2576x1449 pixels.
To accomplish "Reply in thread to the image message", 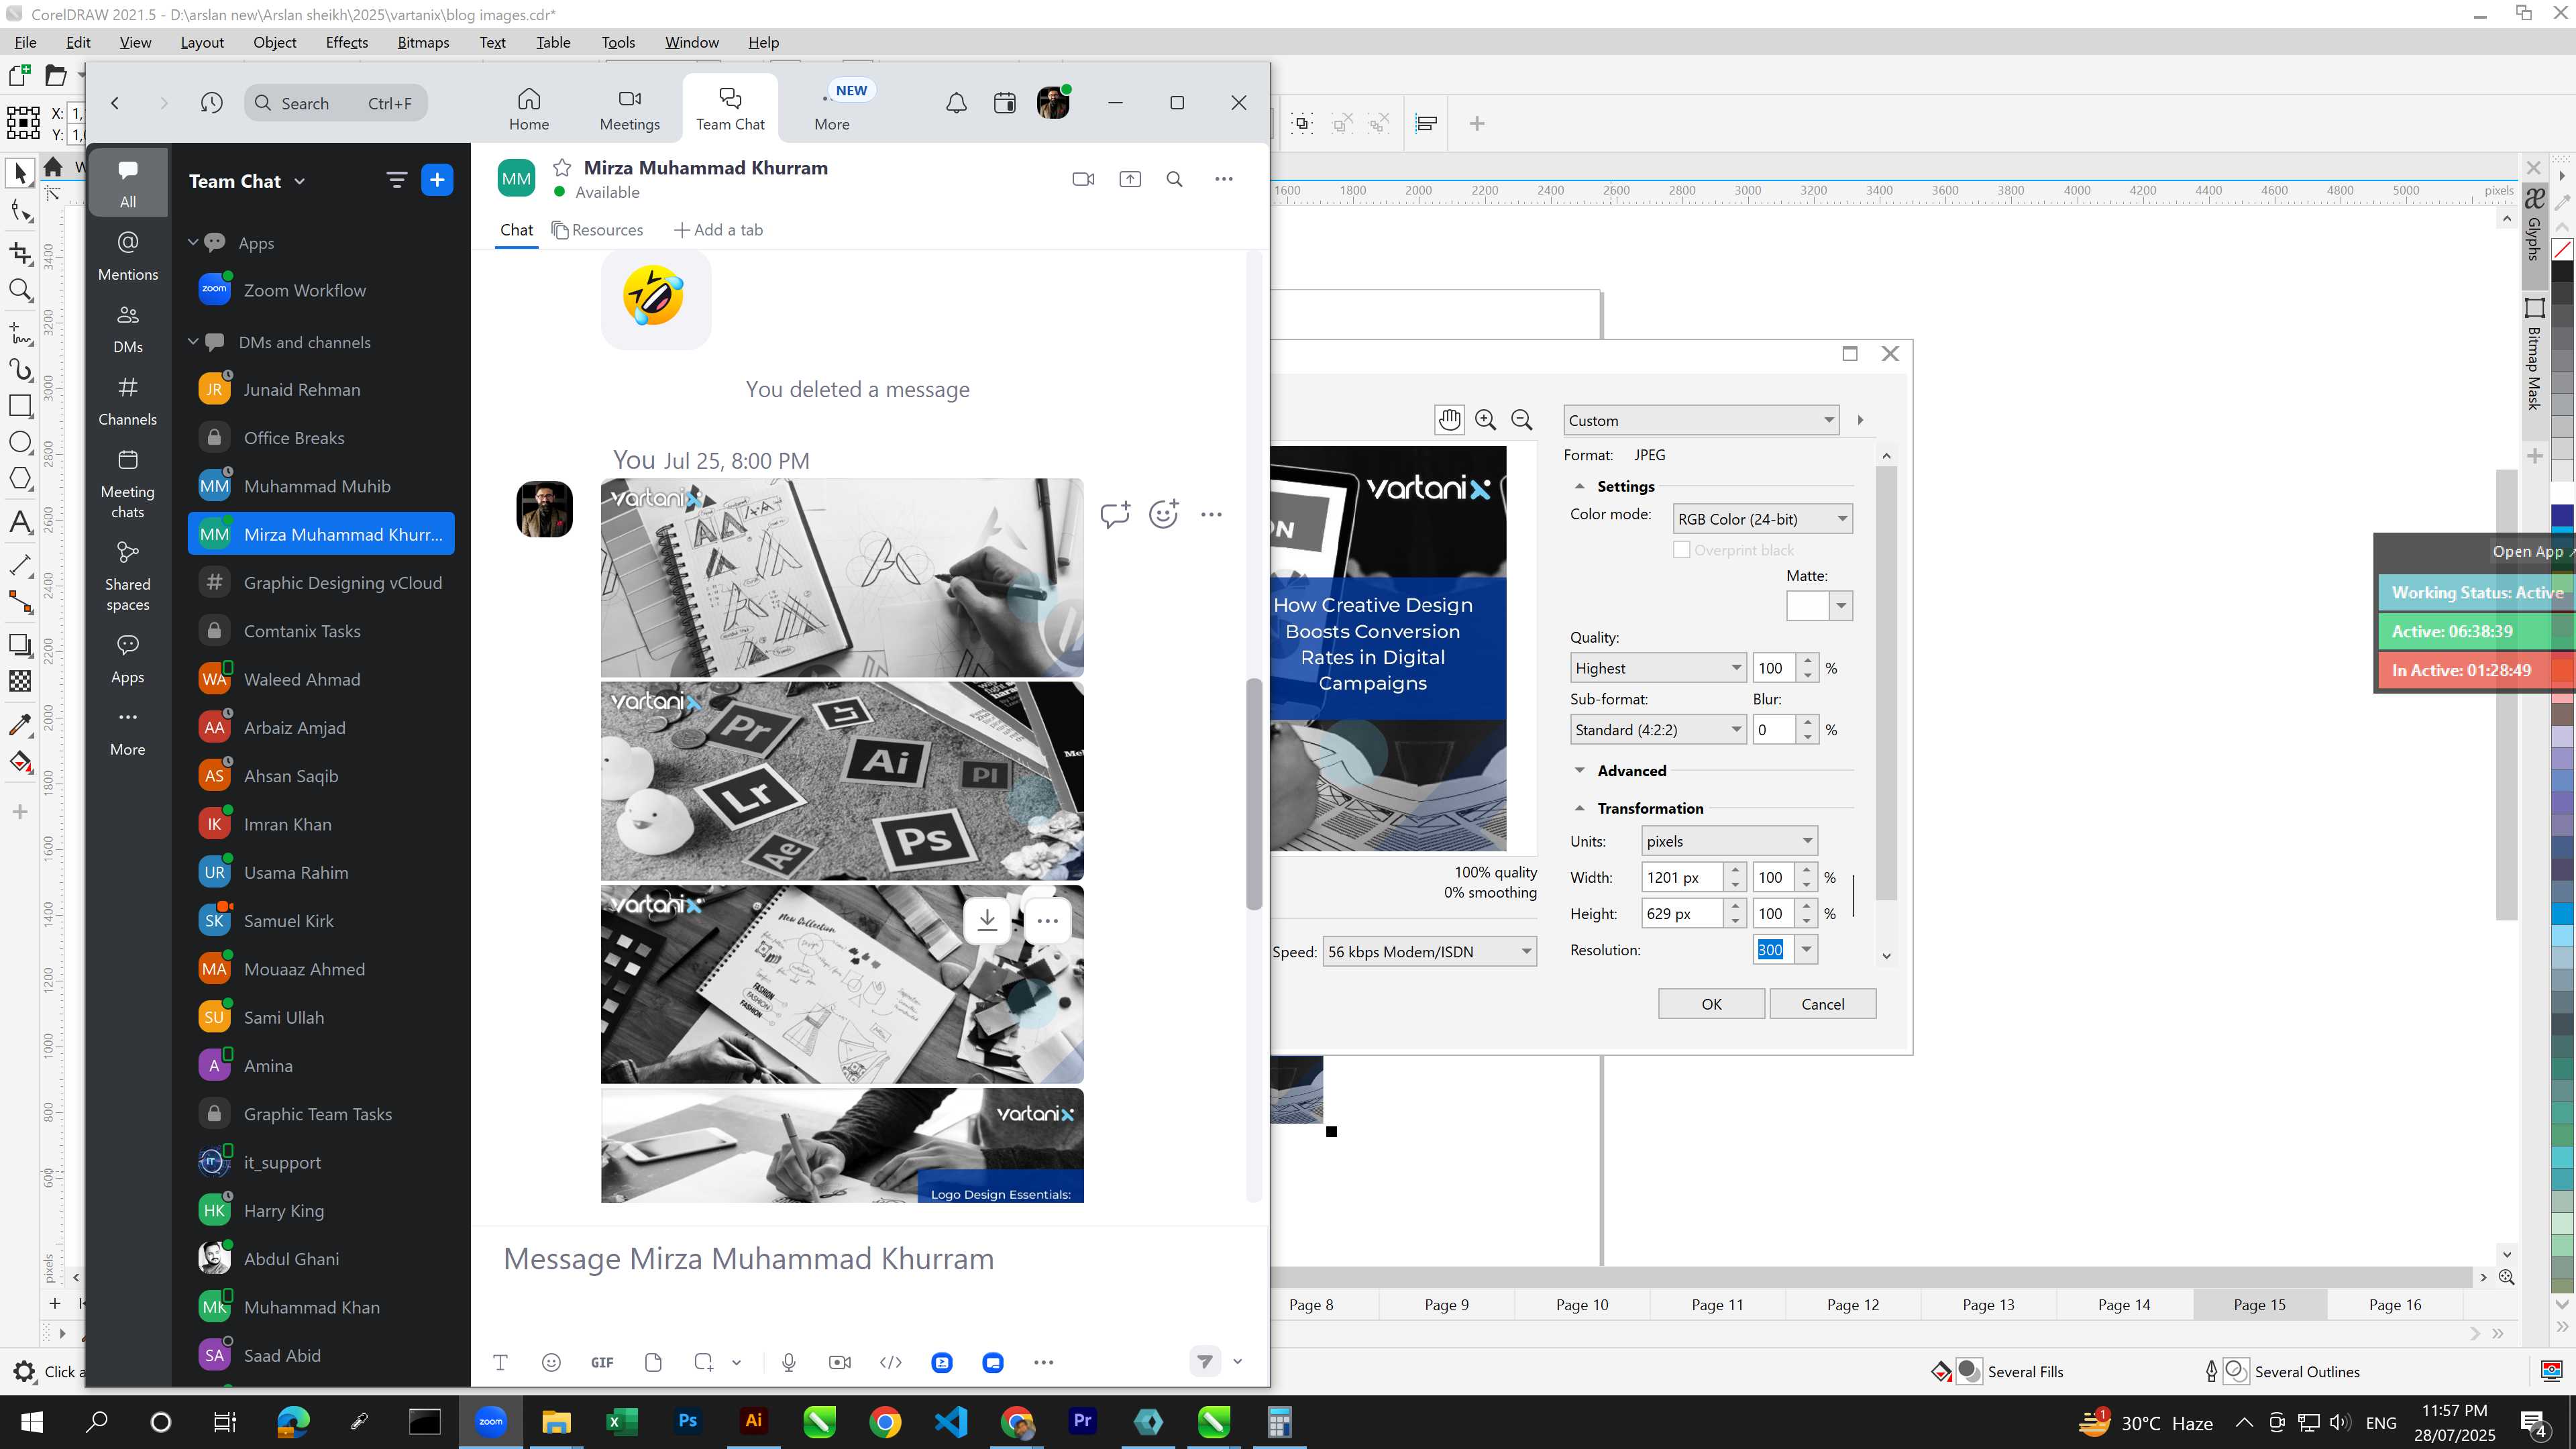I will click(x=1115, y=514).
